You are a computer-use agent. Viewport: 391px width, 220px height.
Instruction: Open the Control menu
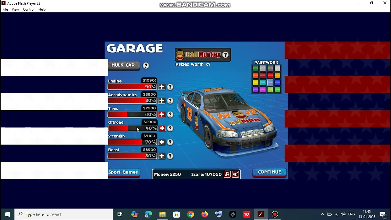pos(29,9)
